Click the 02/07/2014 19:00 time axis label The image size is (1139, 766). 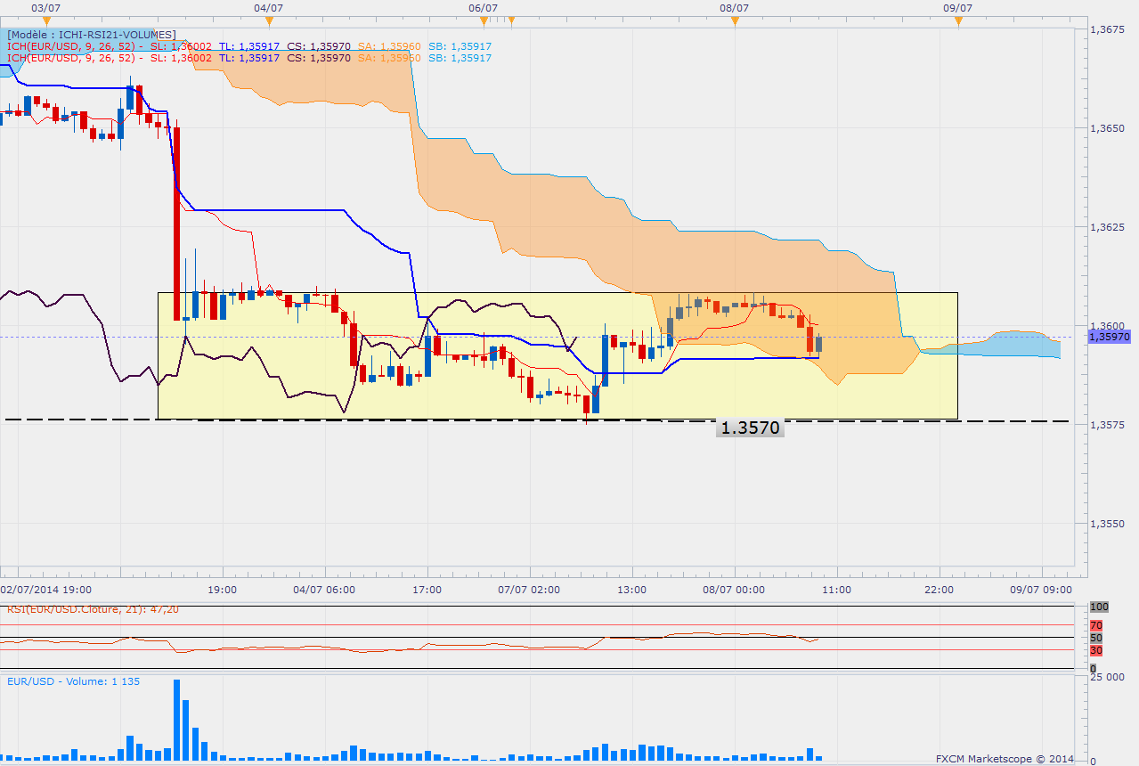click(x=45, y=590)
